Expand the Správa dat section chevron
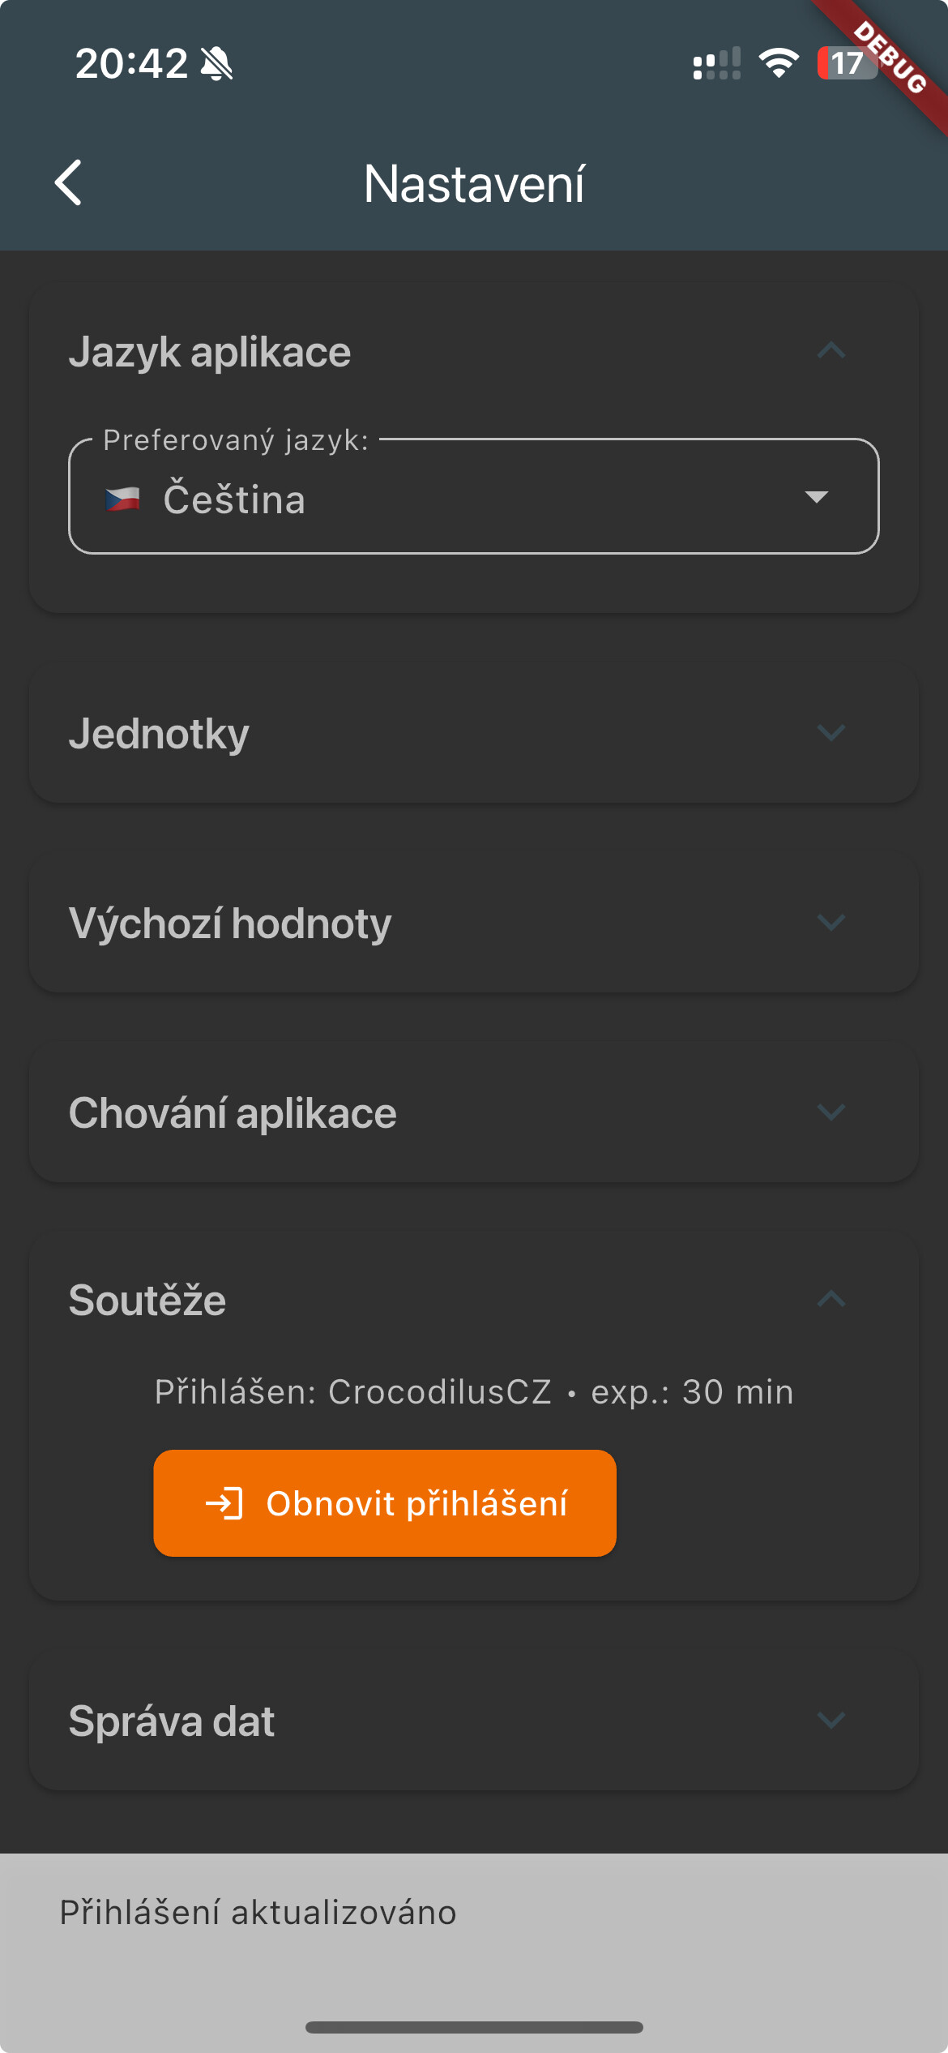Screen dimensions: 948x2053 [831, 1721]
